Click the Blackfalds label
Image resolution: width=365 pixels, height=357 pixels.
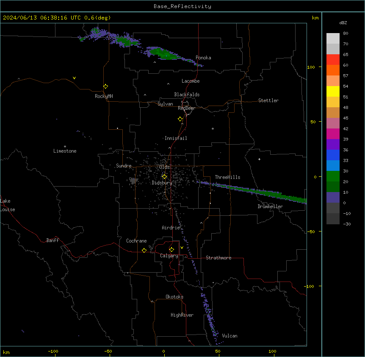187,95
